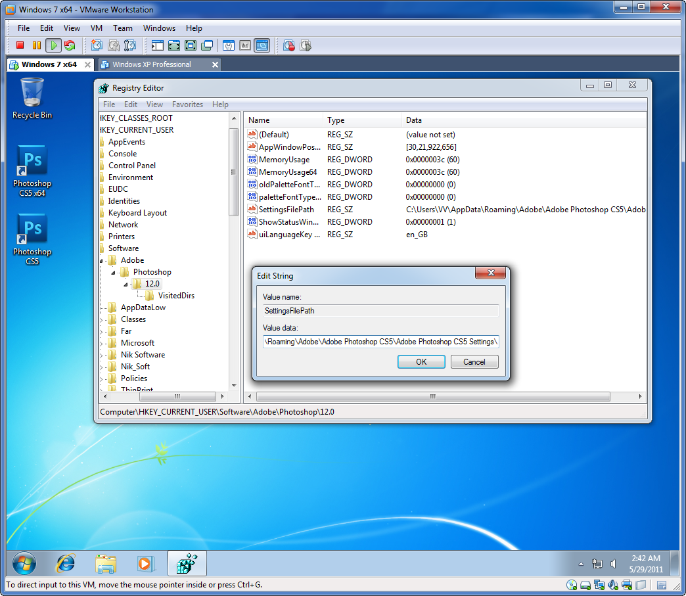The width and height of the screenshot is (686, 596).
Task: Click the green Power On play icon
Action: [x=53, y=45]
